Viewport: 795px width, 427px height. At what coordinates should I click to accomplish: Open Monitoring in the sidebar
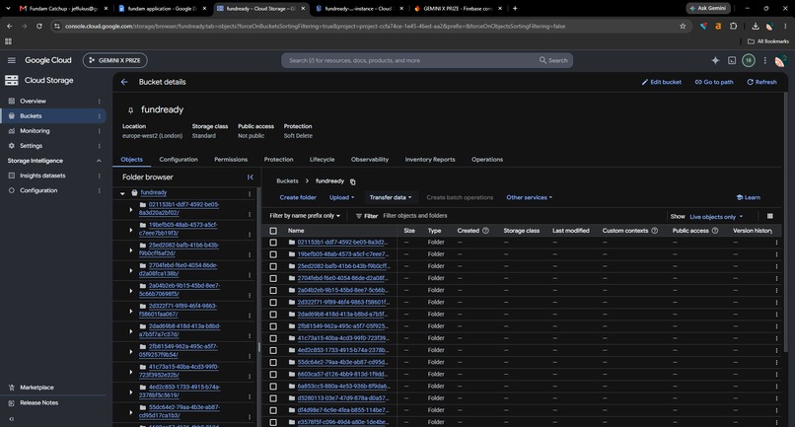pos(35,131)
